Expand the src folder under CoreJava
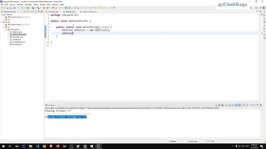 pyautogui.click(x=4, y=19)
